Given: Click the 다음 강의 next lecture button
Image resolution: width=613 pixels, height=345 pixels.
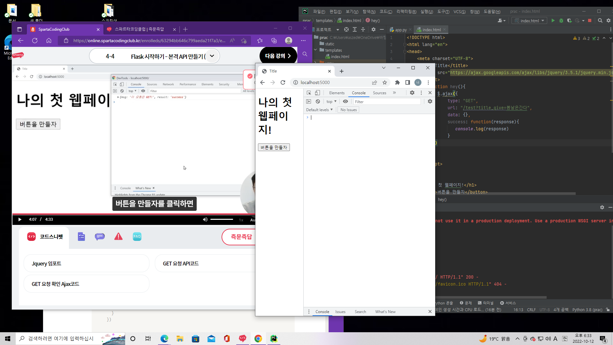Looking at the screenshot, I should click(278, 56).
